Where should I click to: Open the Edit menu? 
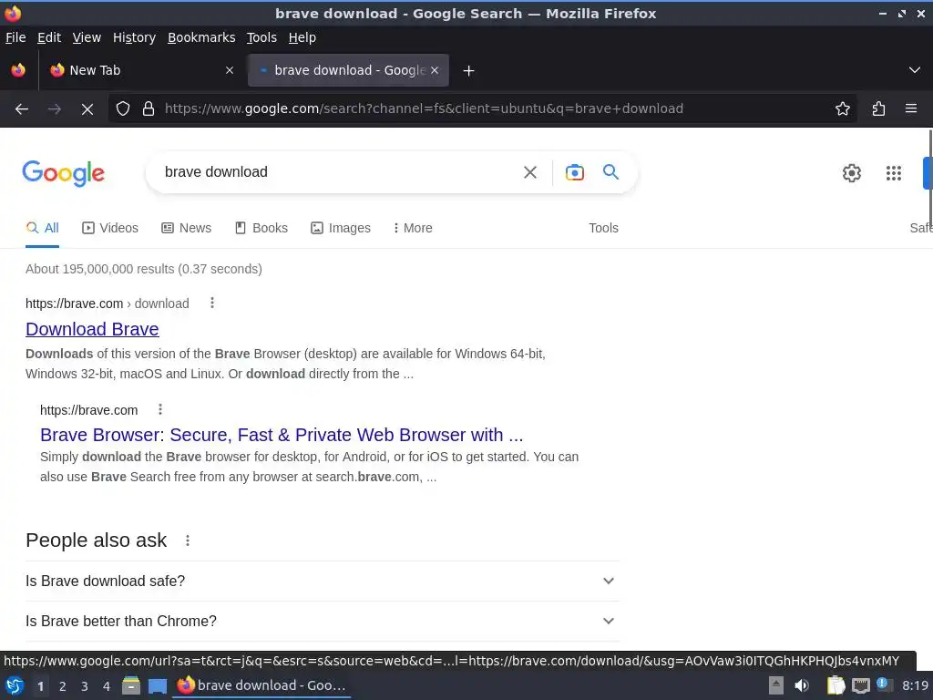pyautogui.click(x=49, y=37)
